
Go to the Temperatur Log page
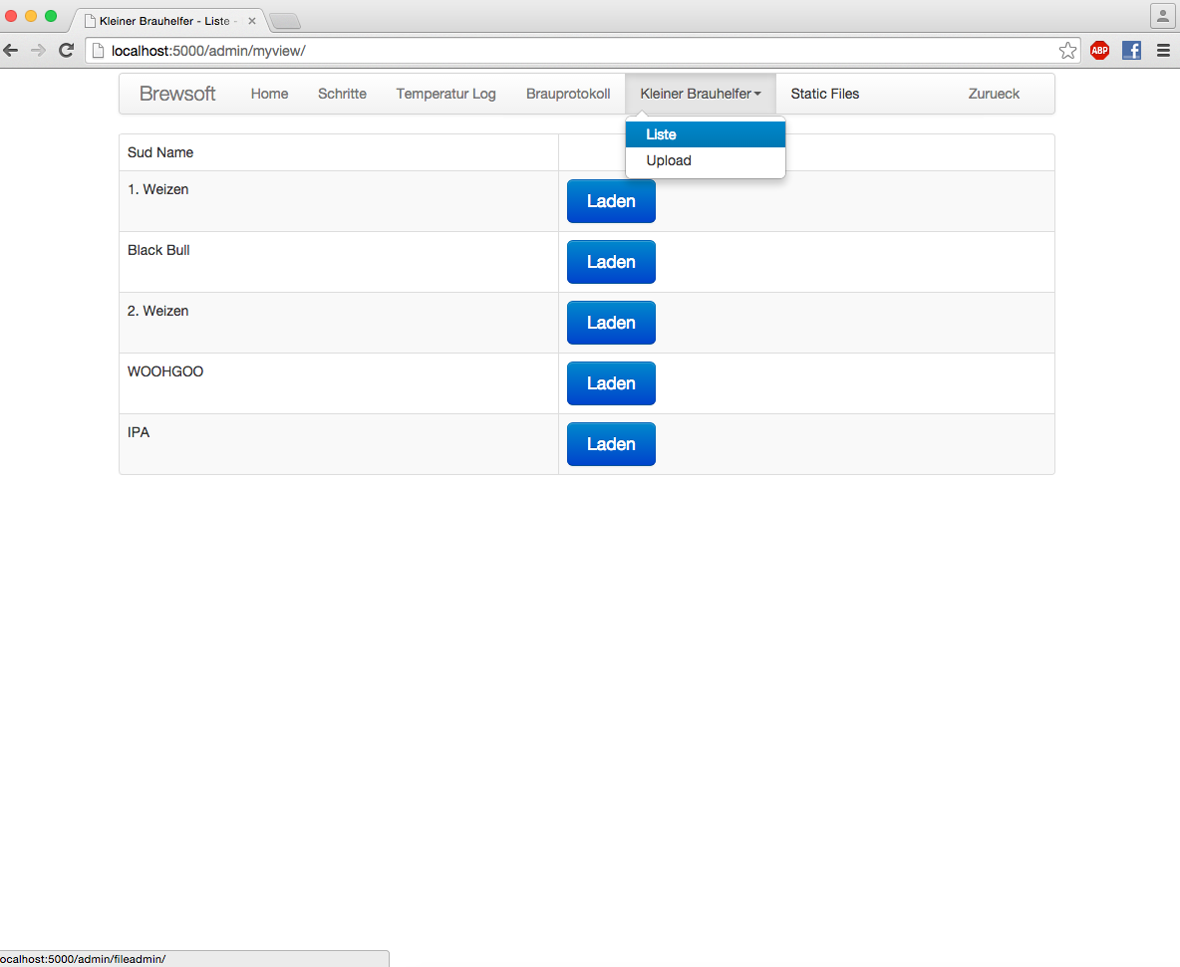point(445,94)
